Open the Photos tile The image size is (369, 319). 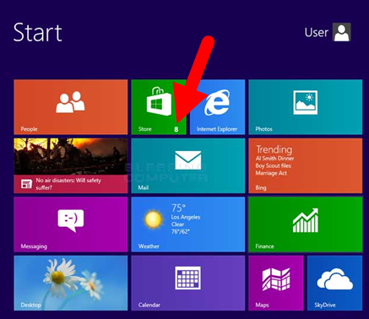(306, 107)
